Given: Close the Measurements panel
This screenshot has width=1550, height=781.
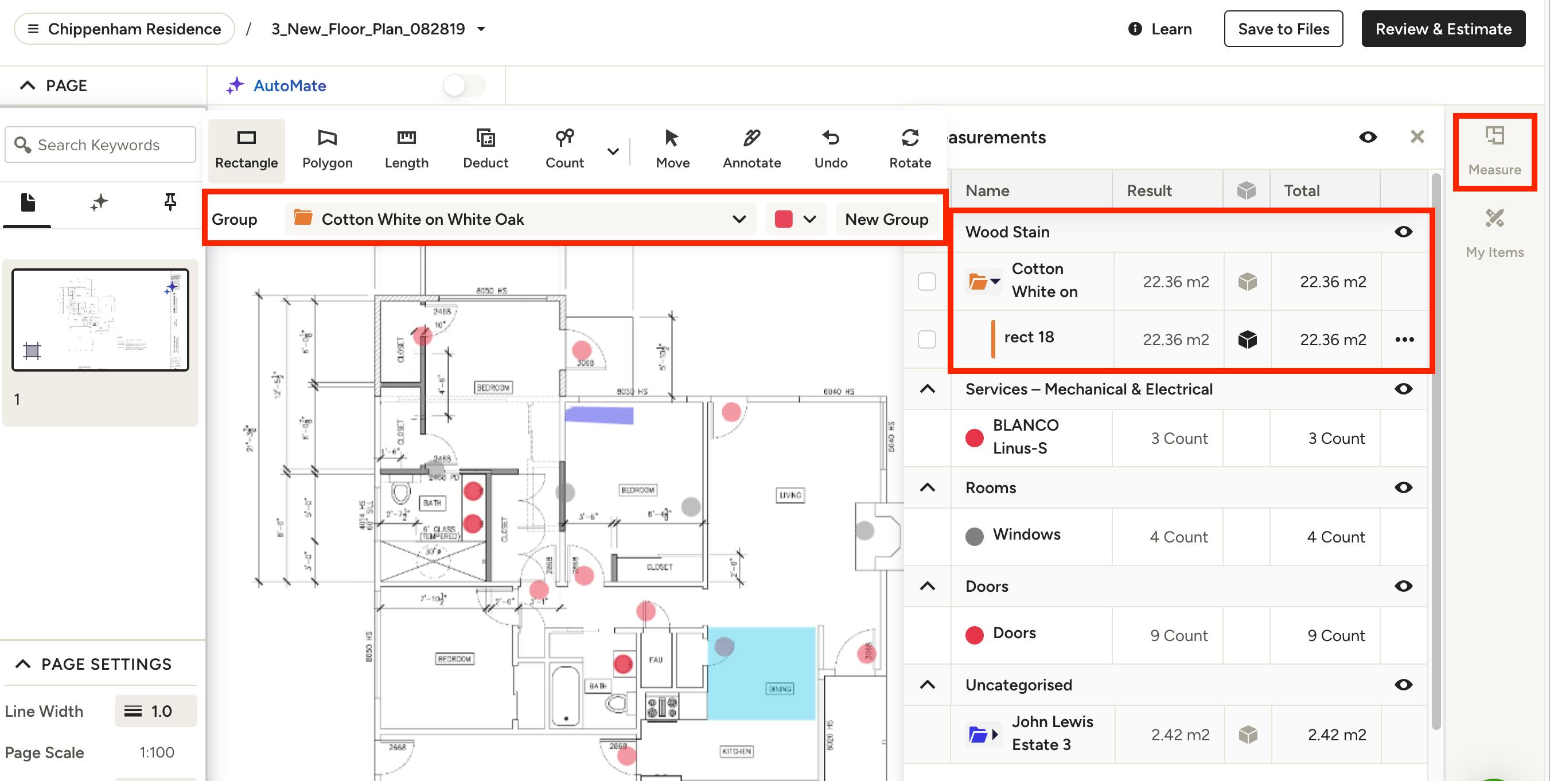Looking at the screenshot, I should (1417, 137).
